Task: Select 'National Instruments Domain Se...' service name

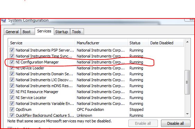Action: pos(44,74)
